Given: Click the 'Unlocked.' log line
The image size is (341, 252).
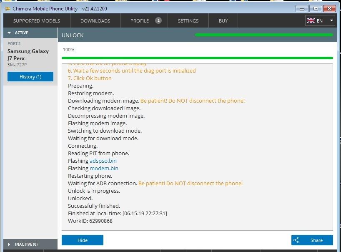Looking at the screenshot, I should [x=80, y=199].
